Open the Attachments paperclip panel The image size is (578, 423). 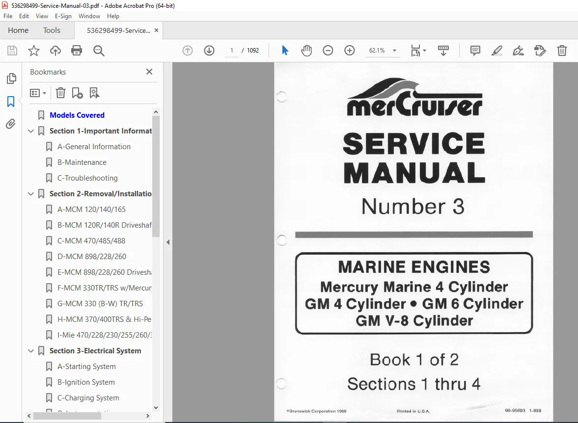click(11, 124)
